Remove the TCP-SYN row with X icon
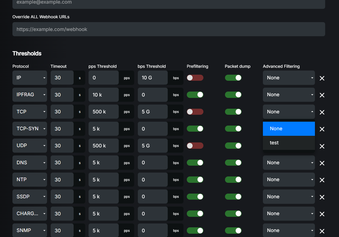The width and height of the screenshot is (339, 237). 322,129
